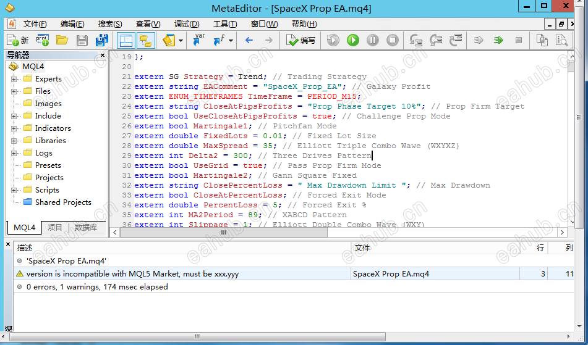Screen dimensions: 588x345
Task: Click the compare-files documents icon
Action: (x=542, y=40)
